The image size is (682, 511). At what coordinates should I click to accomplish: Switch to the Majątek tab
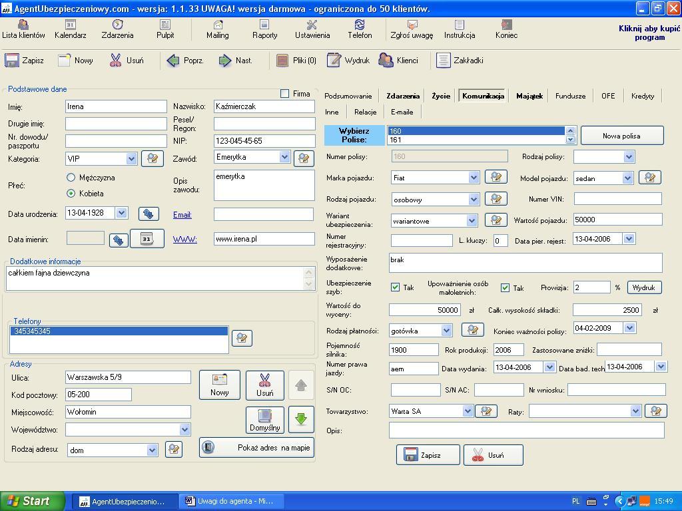(x=529, y=96)
